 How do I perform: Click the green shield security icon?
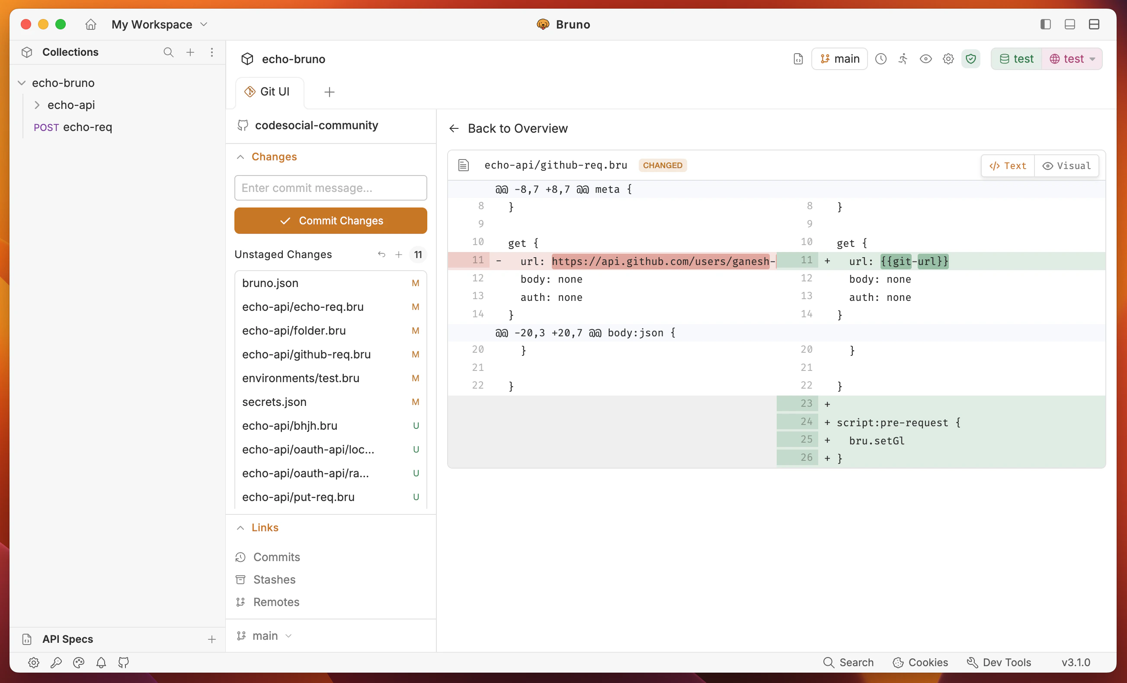coord(971,58)
